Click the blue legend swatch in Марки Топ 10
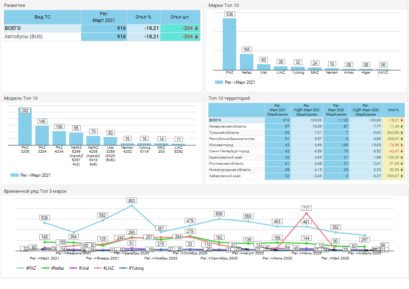 219,82
